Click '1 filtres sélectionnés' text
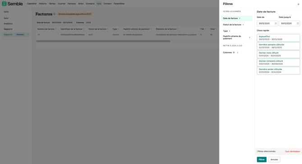This screenshot has height=164, width=302. [266, 151]
